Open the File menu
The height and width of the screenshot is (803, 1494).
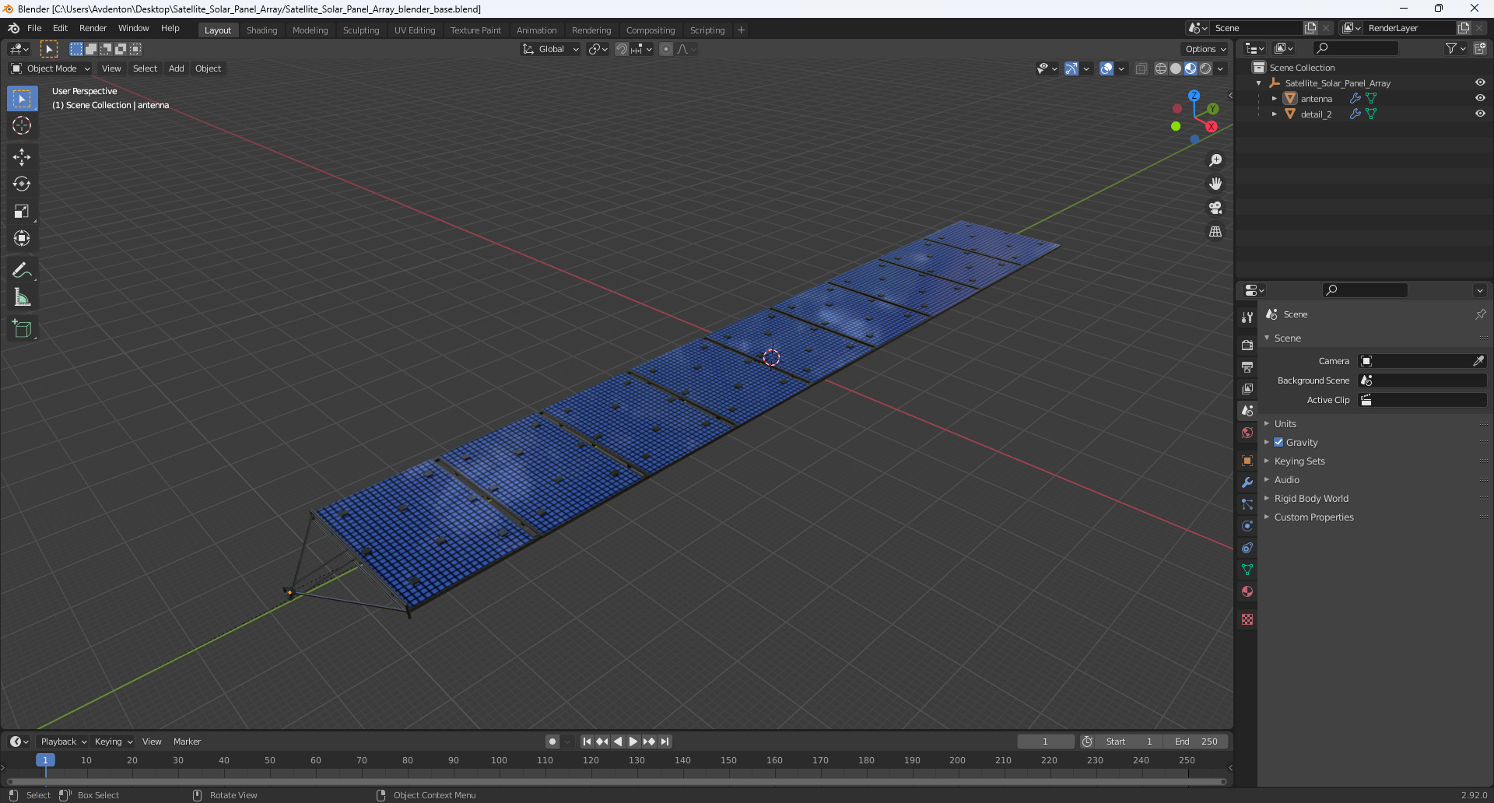point(34,28)
